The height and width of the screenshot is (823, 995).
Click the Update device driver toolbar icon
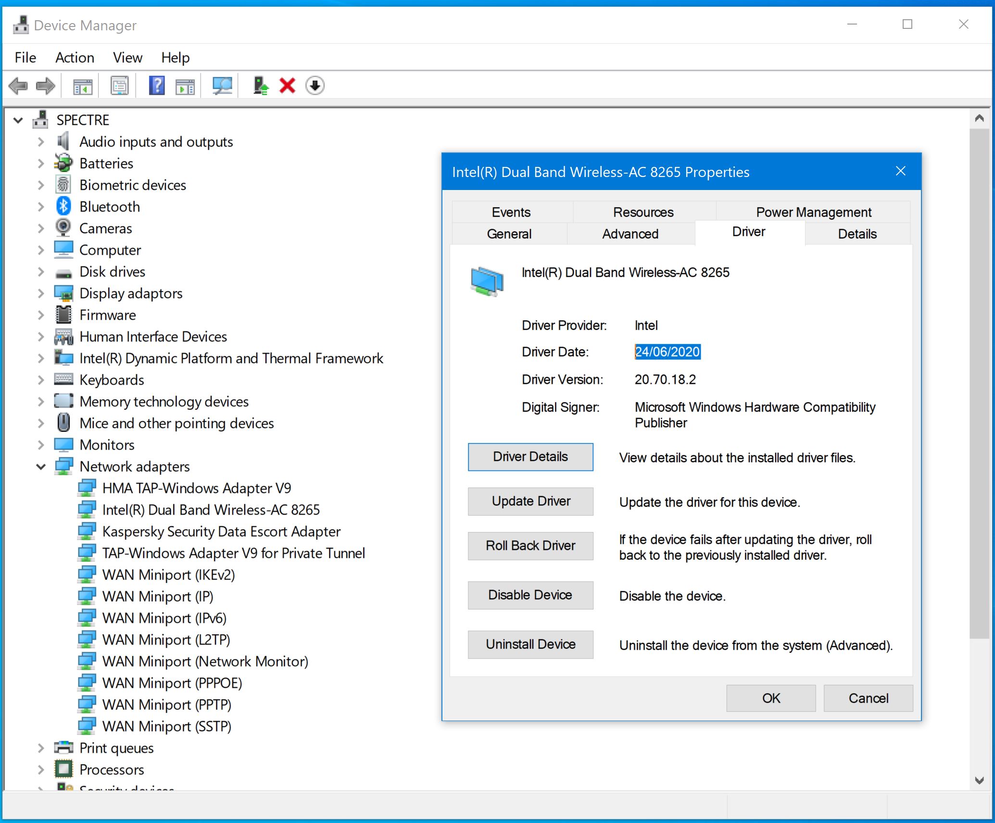pos(260,86)
